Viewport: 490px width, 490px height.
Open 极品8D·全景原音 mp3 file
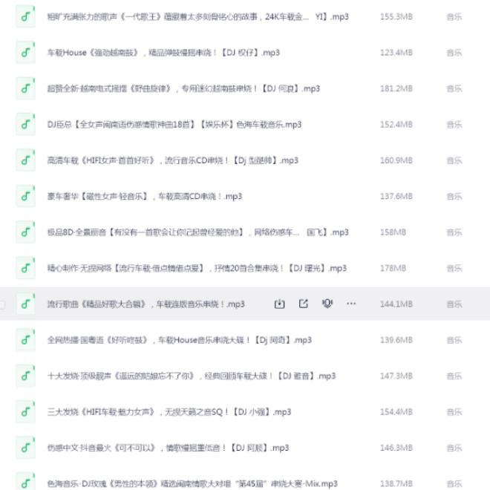click(x=197, y=232)
